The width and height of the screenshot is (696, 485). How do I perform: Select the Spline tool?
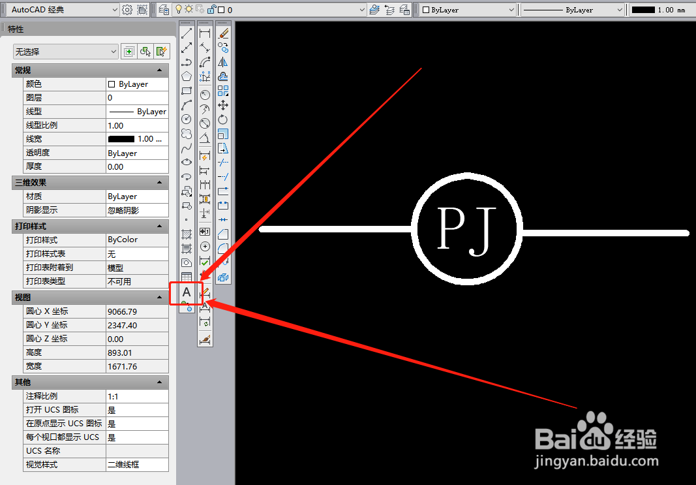187,148
